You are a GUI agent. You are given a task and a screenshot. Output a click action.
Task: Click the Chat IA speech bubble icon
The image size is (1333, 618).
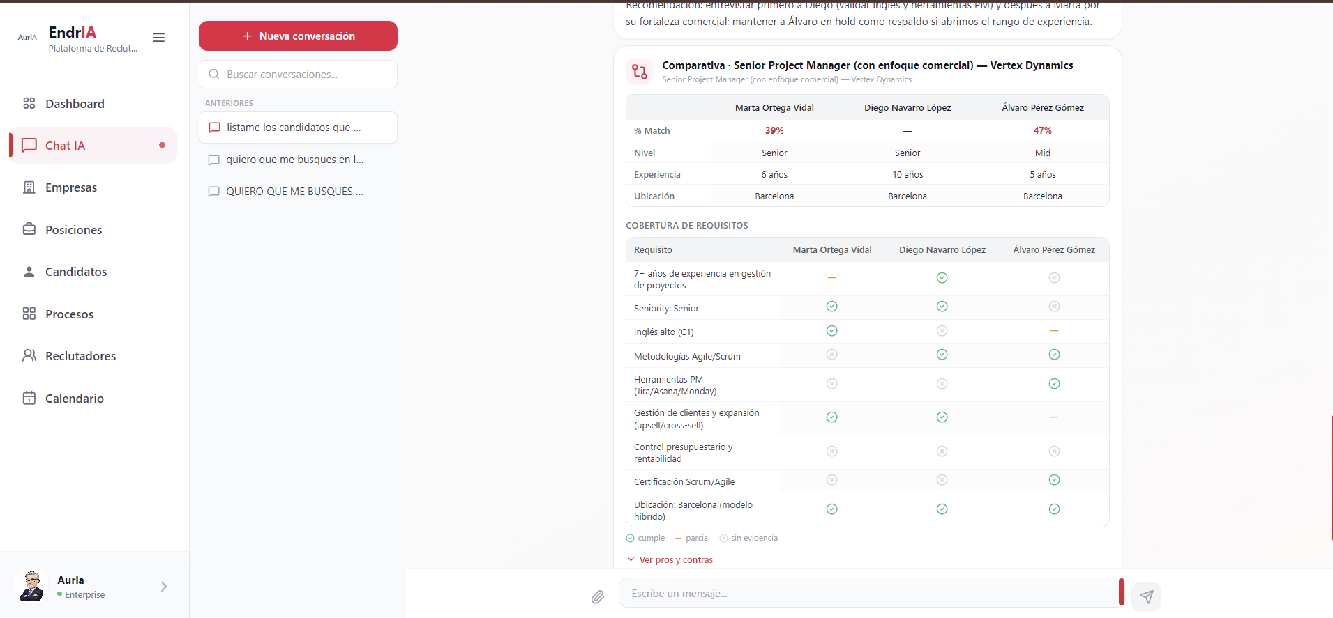[x=29, y=145]
